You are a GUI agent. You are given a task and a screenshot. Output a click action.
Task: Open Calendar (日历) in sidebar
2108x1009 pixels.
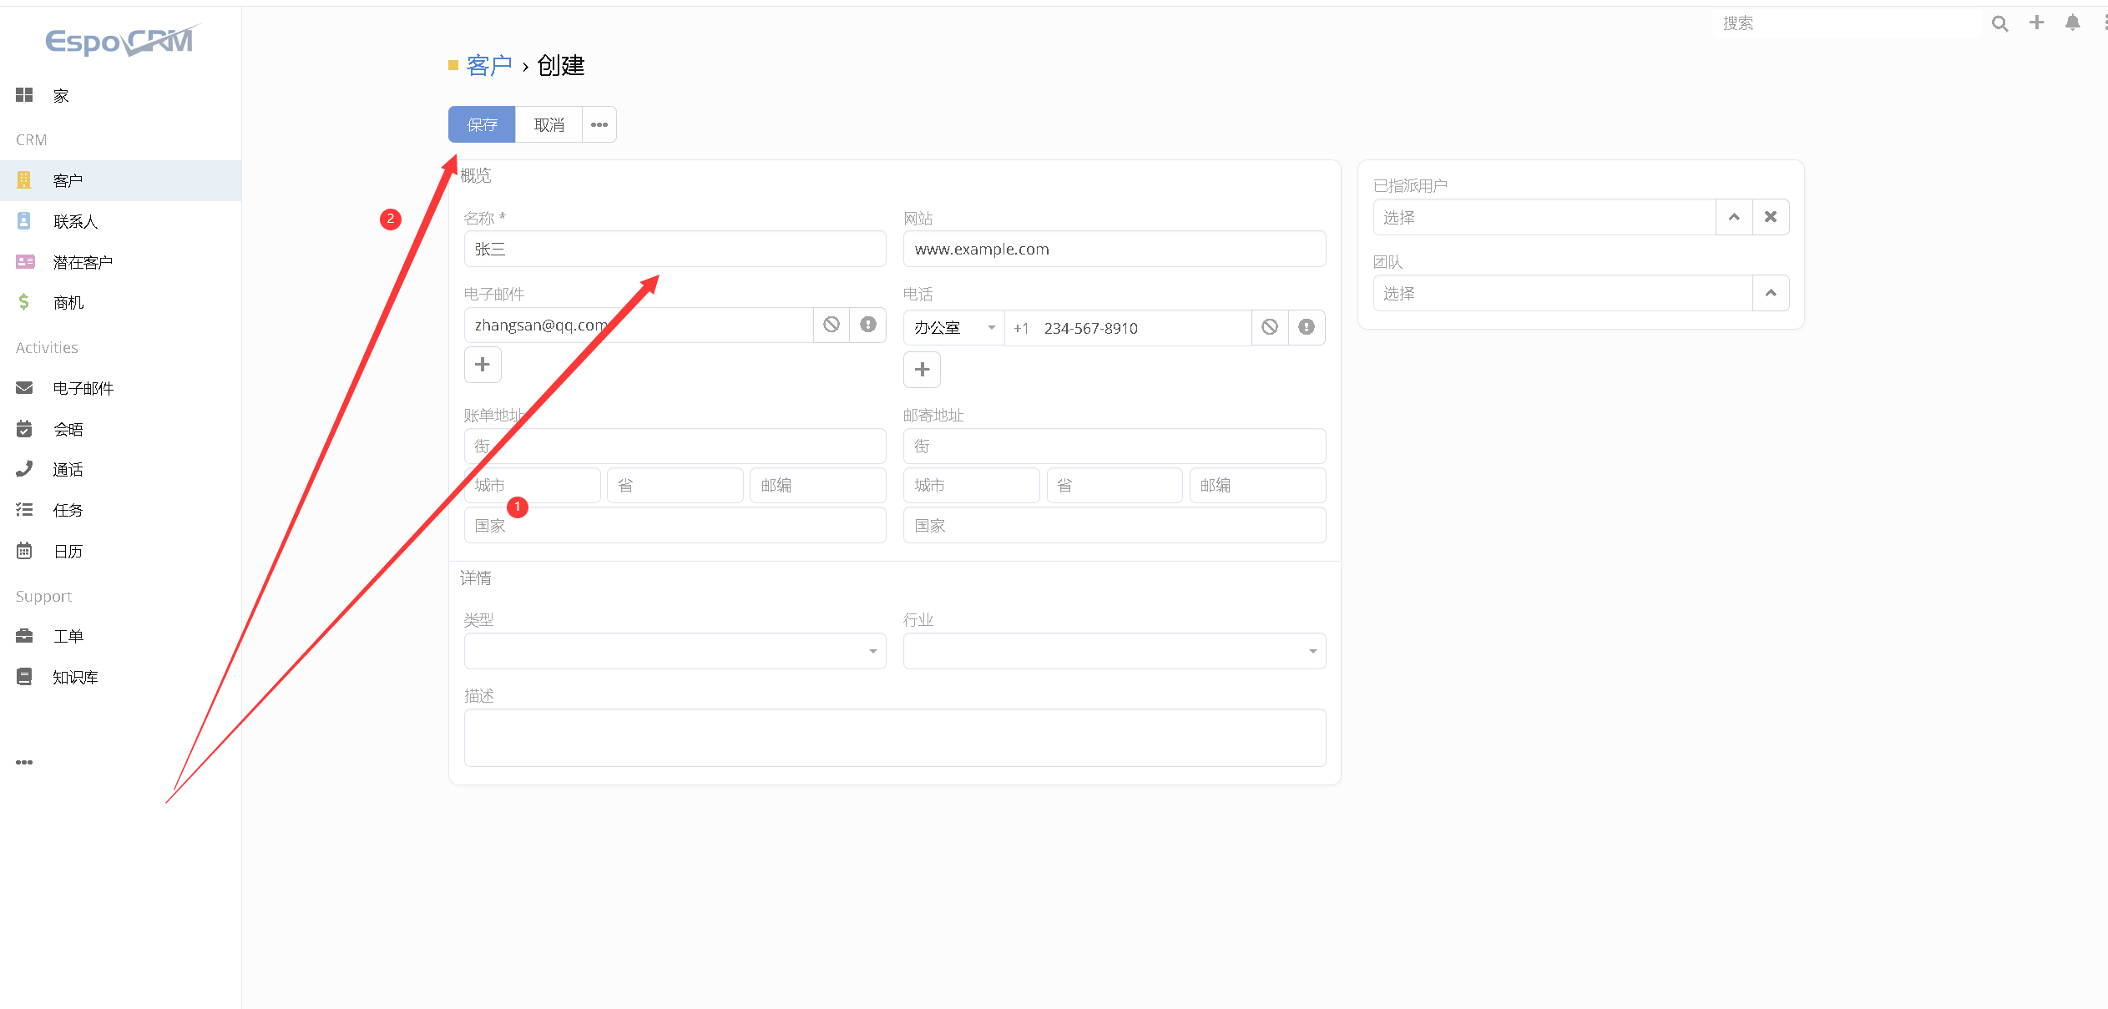[x=68, y=551]
